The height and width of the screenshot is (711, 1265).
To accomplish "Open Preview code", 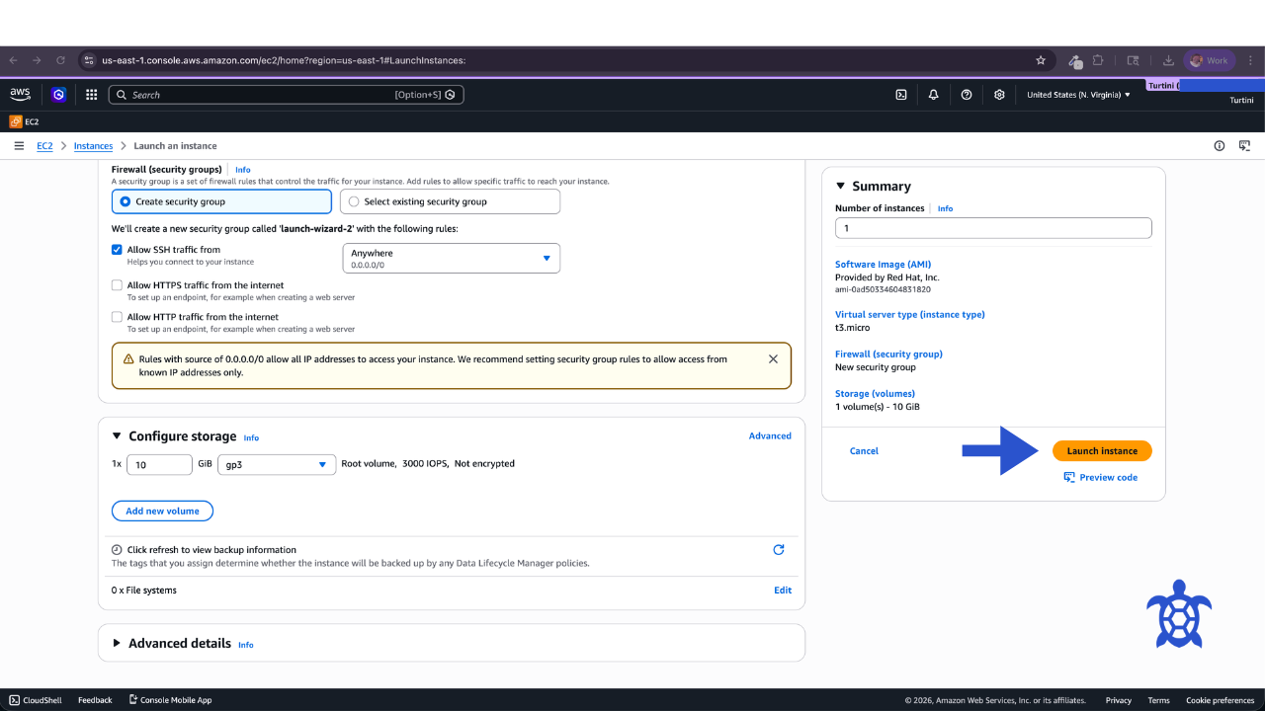I will point(1100,478).
